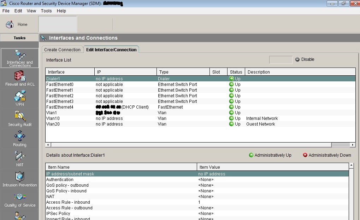The image size is (360, 220).
Task: Select the Dialer1 interface row
Action: click(200, 79)
